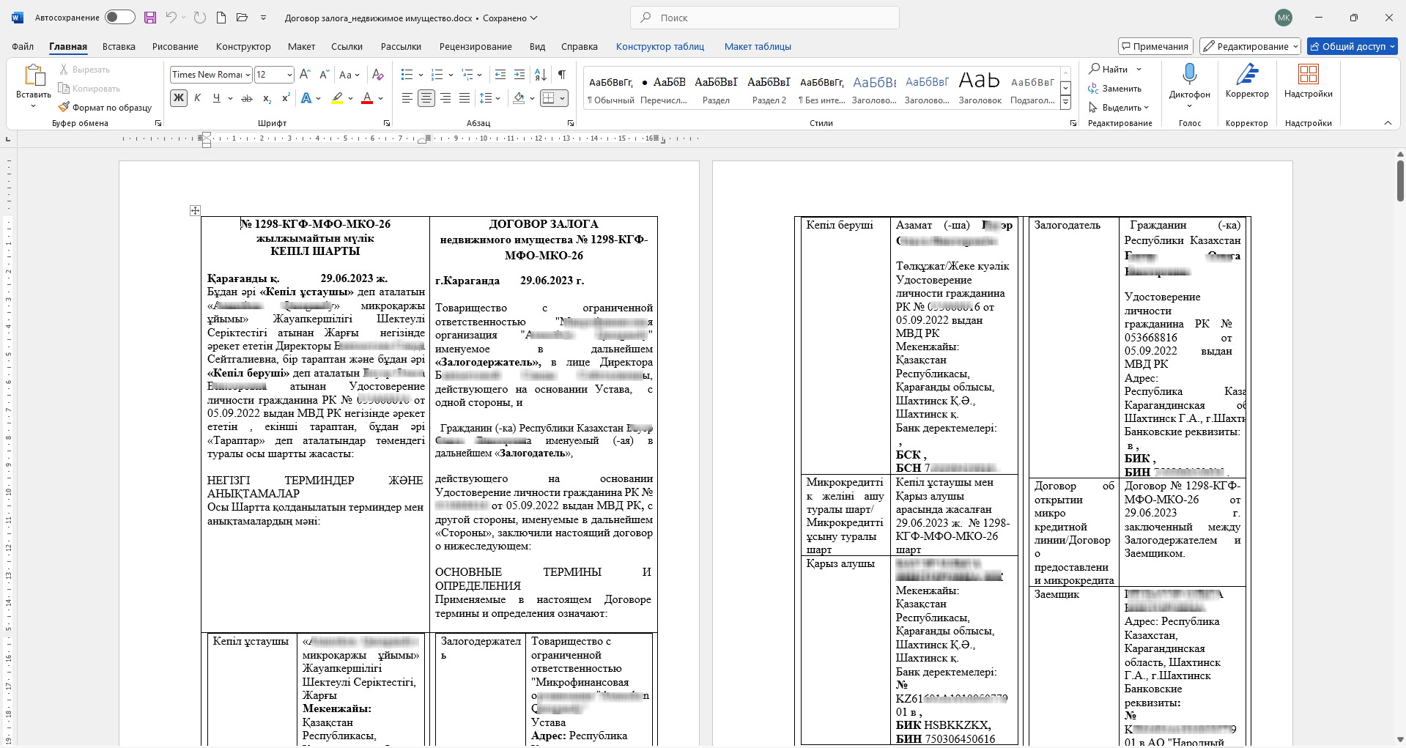The height and width of the screenshot is (748, 1406).
Task: Click Заменить to replace text
Action: 1115,89
